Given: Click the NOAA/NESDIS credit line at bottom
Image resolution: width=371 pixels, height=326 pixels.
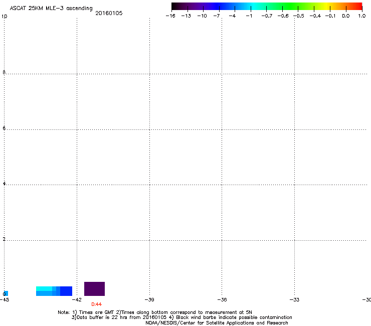Looking at the screenshot, I should (x=217, y=323).
